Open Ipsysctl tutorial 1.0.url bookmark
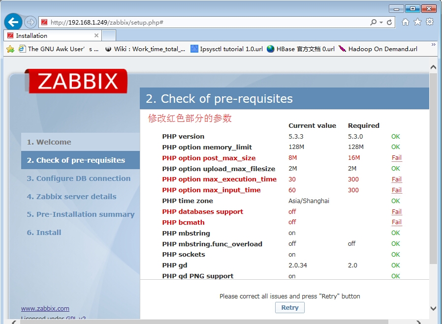 (226, 49)
